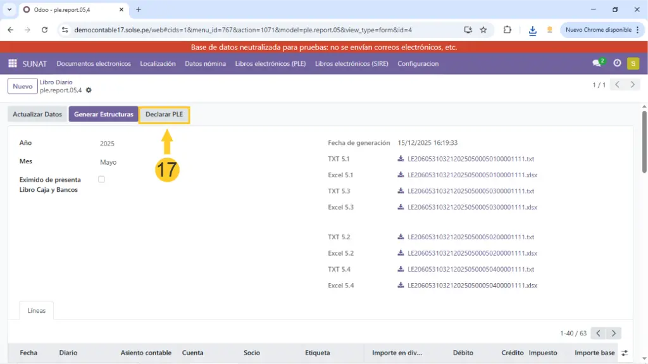Viewport: 648px width, 364px height.
Task: Open the browser extensions puzzle icon
Action: (508, 30)
